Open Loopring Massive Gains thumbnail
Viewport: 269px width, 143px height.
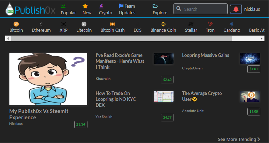point(250,58)
